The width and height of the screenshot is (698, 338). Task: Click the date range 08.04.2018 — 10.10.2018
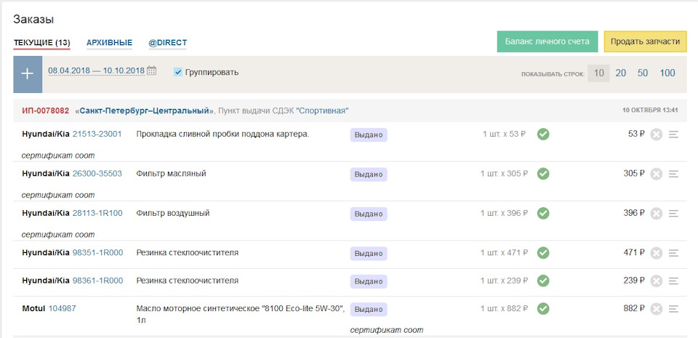pyautogui.click(x=96, y=71)
